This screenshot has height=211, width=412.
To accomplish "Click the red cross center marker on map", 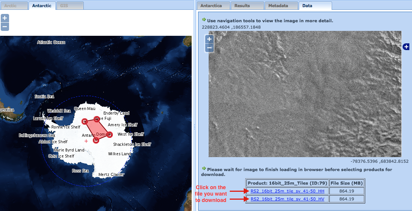I will point(86,141).
